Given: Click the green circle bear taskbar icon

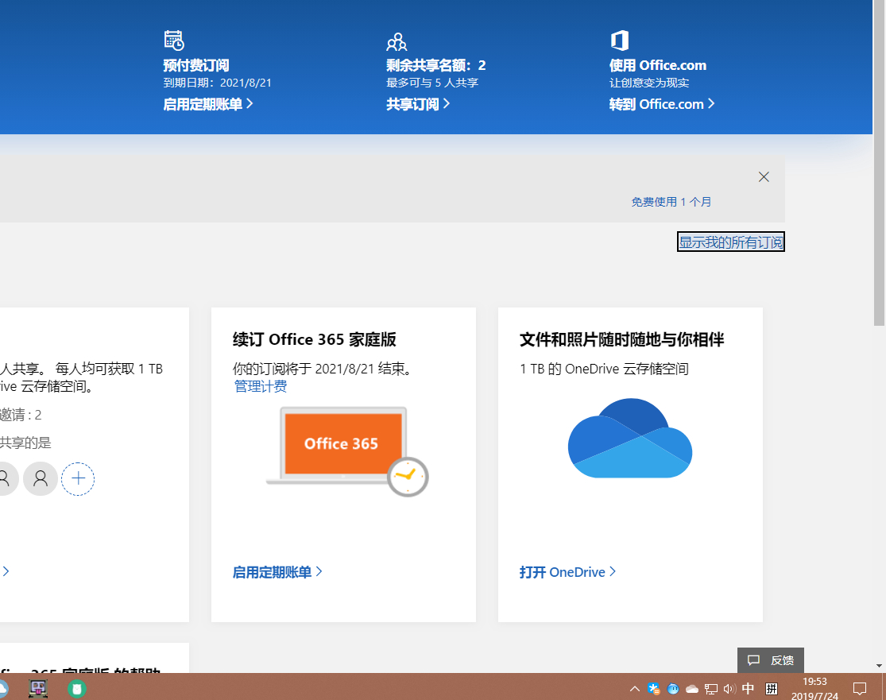Looking at the screenshot, I should (77, 689).
